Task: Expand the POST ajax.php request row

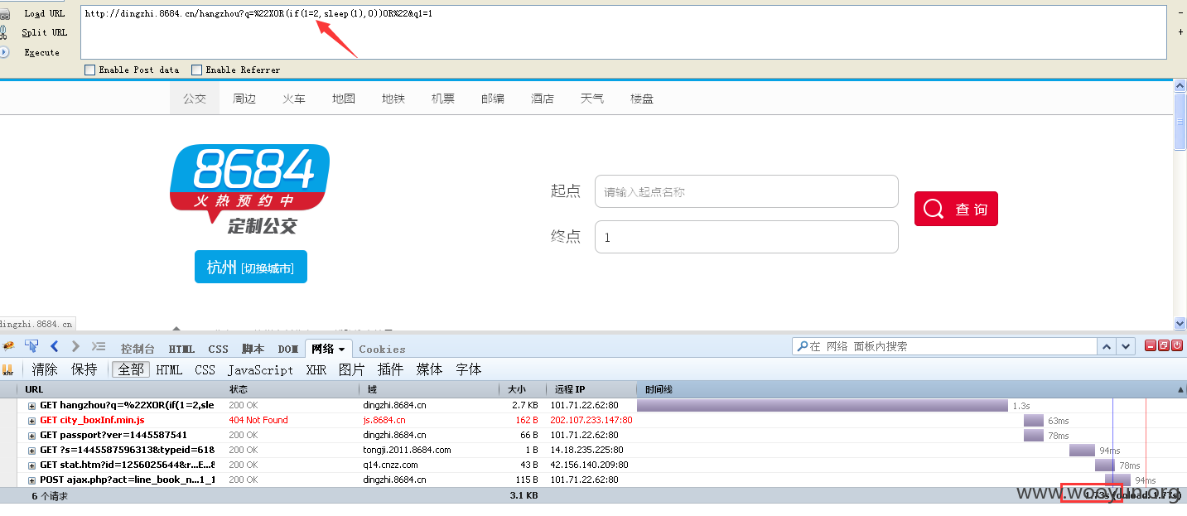Action: (x=32, y=480)
